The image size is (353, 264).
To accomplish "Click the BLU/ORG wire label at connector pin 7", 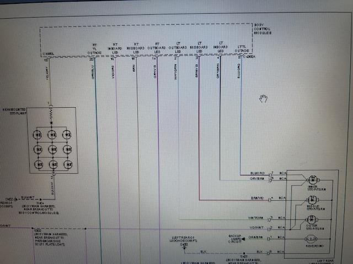I will tap(258, 173).
